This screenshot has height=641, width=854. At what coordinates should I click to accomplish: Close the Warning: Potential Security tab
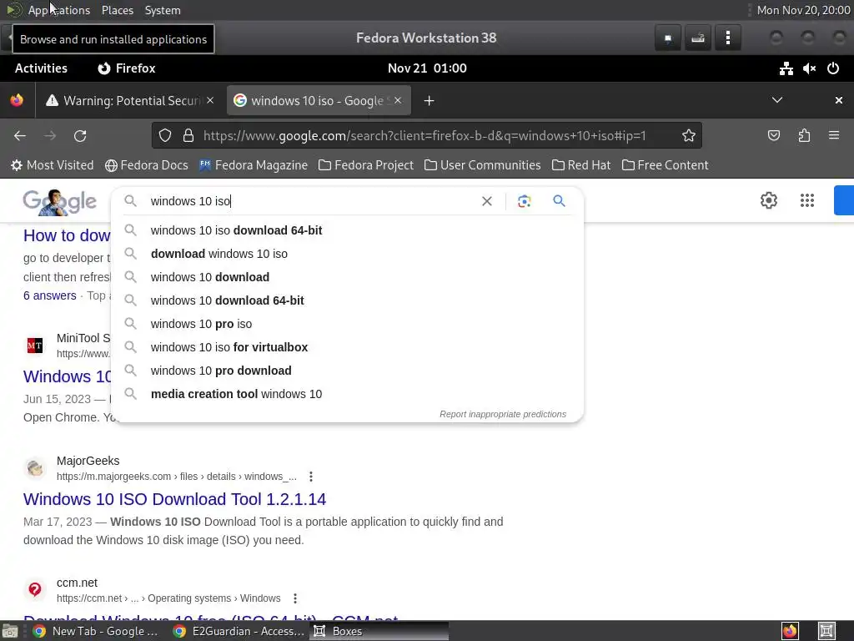coord(210,100)
